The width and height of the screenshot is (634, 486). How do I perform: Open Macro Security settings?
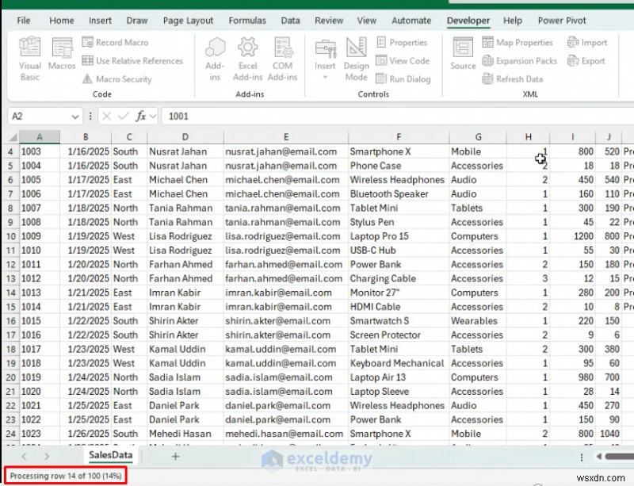click(117, 79)
